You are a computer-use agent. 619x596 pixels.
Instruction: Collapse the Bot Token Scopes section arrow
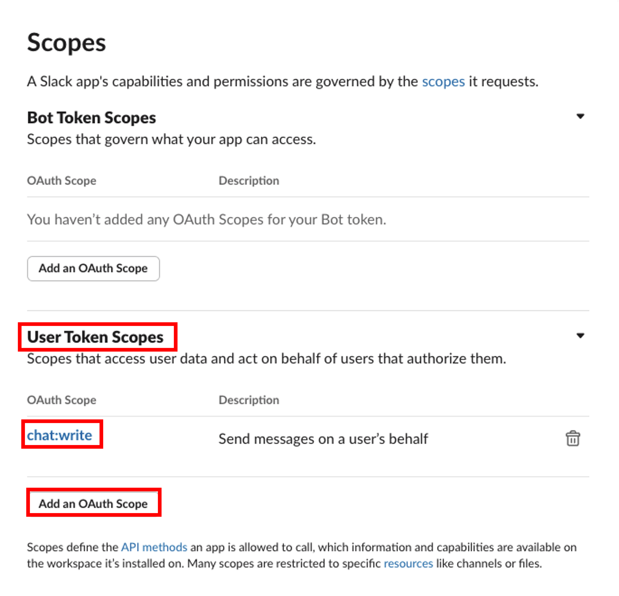(x=580, y=116)
